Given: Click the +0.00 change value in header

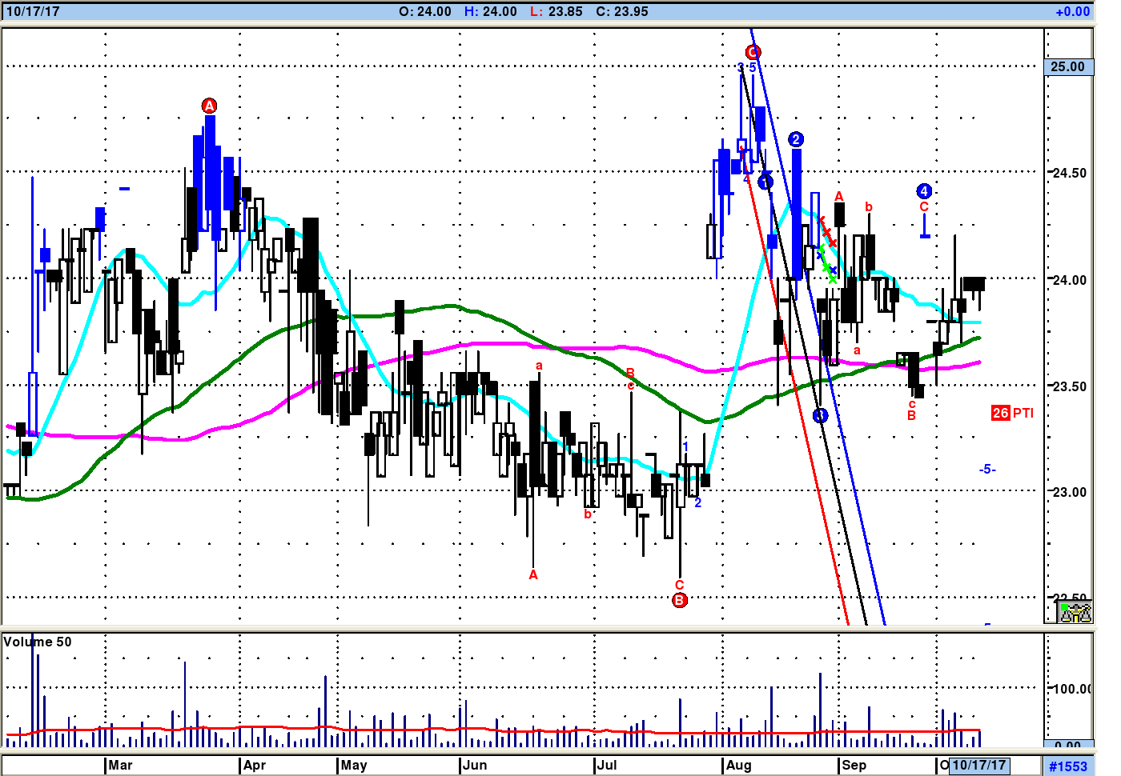Looking at the screenshot, I should coord(1073,11).
